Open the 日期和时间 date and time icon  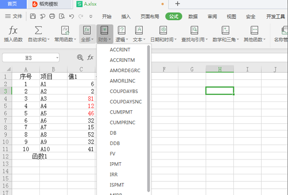click(x=163, y=30)
